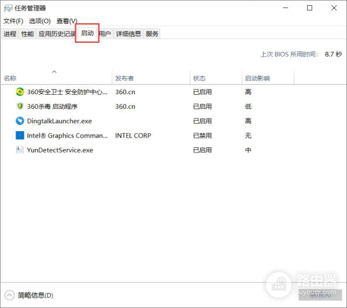Click startup impact 高 for 360安全卫士

coord(248,92)
